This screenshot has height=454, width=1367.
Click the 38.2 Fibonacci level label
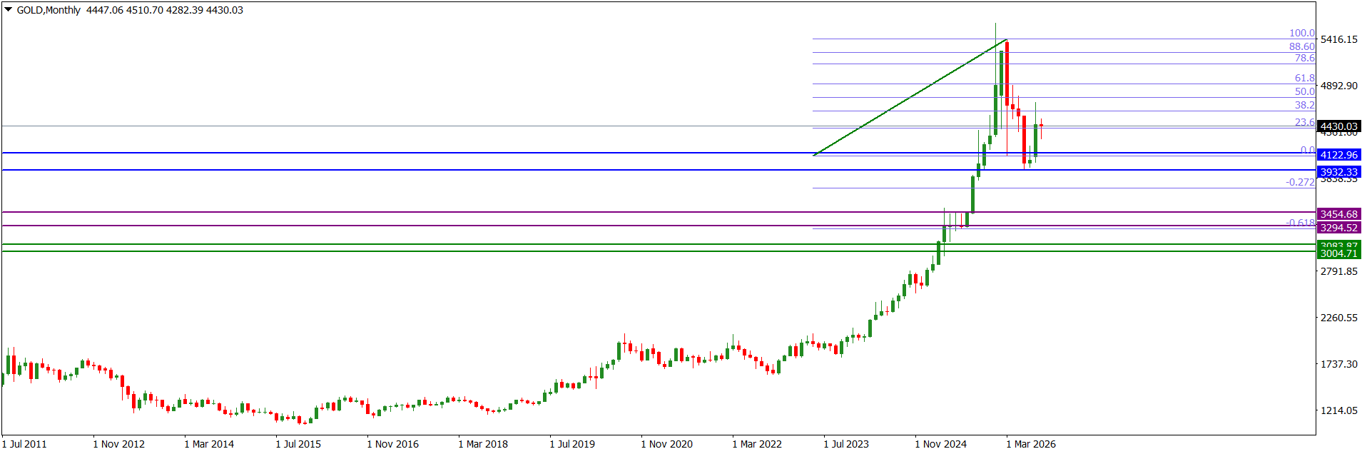pos(1305,105)
